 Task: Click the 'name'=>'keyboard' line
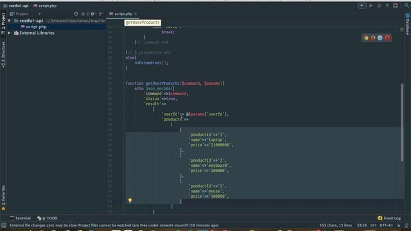pyautogui.click(x=210, y=166)
